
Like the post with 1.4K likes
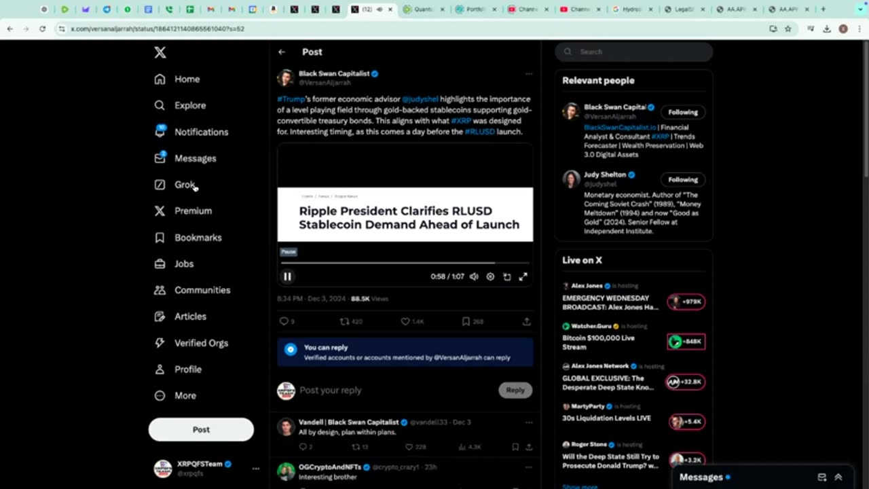click(x=405, y=321)
